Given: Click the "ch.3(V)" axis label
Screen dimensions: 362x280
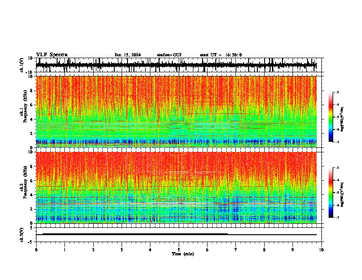Looking at the screenshot, I should click(x=22, y=235).
